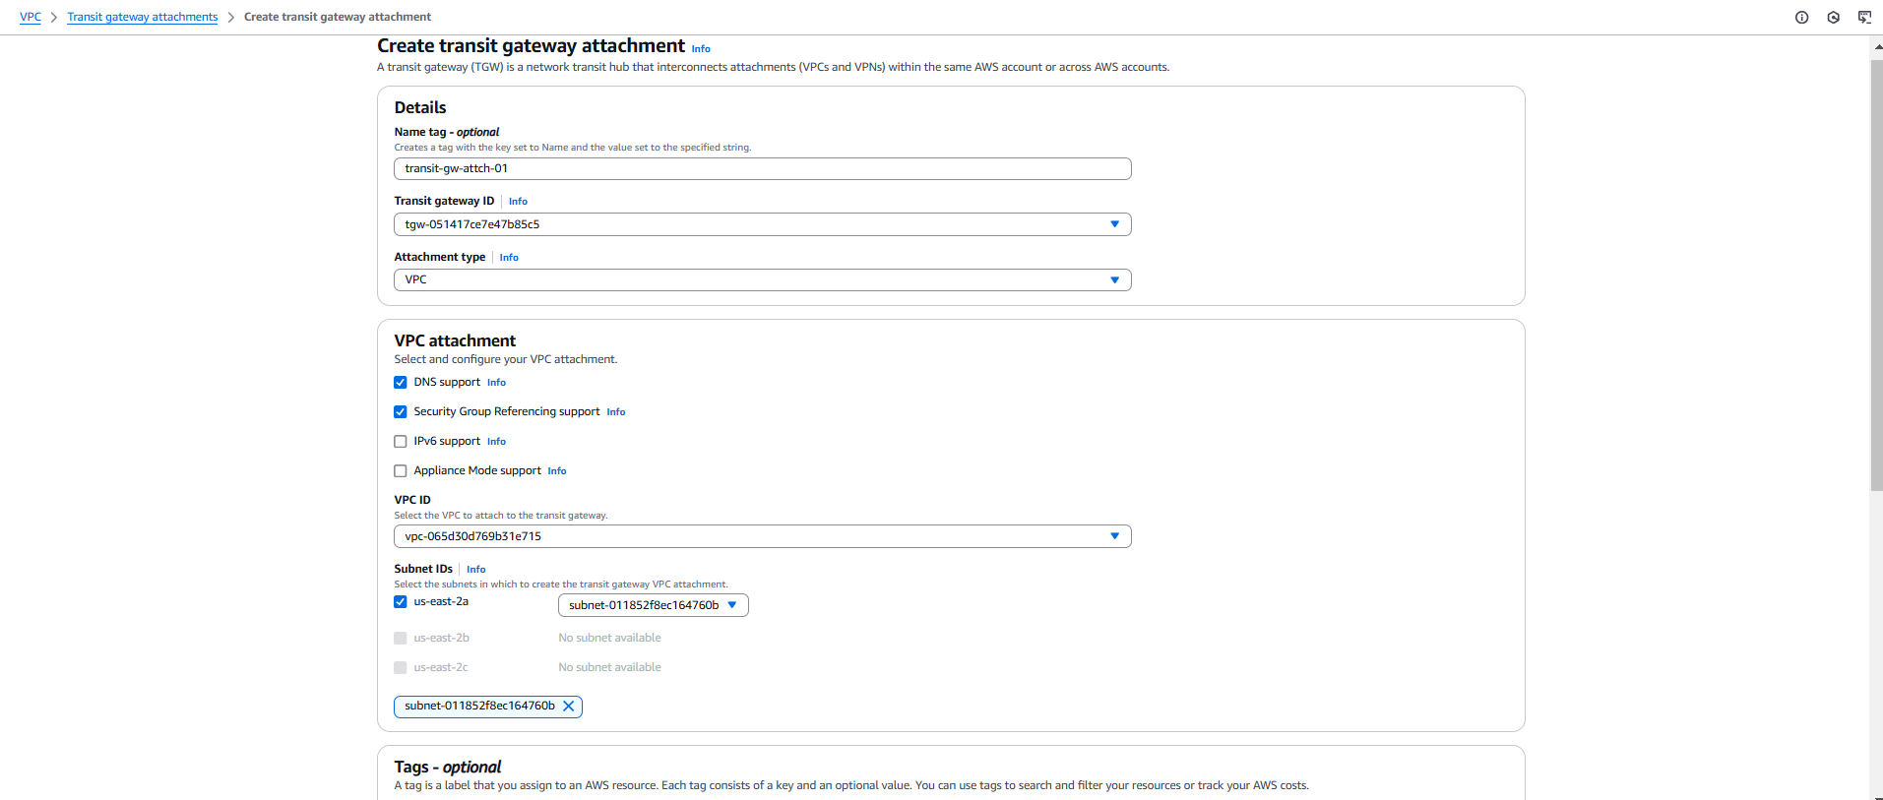Remove the subnet-011852f8ec164760b chip with X
Image resolution: width=1883 pixels, height=800 pixels.
tap(568, 707)
